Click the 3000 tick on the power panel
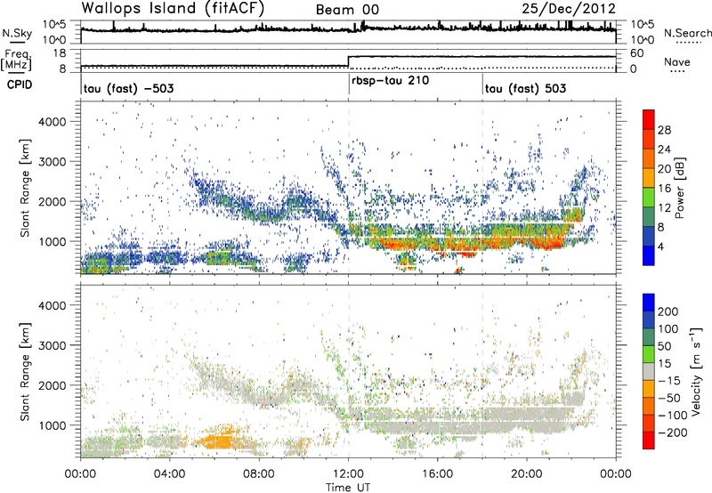Screen dimensions: 712x493 [x=53, y=162]
